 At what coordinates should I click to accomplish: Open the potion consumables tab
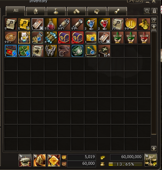pos(56,12)
